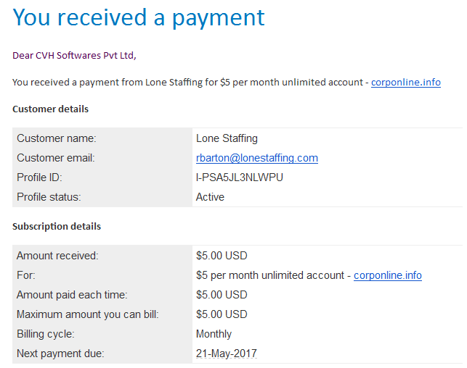The height and width of the screenshot is (368, 467).
Task: Click the rbarton@lonestaffing.com email link
Action: [256, 158]
